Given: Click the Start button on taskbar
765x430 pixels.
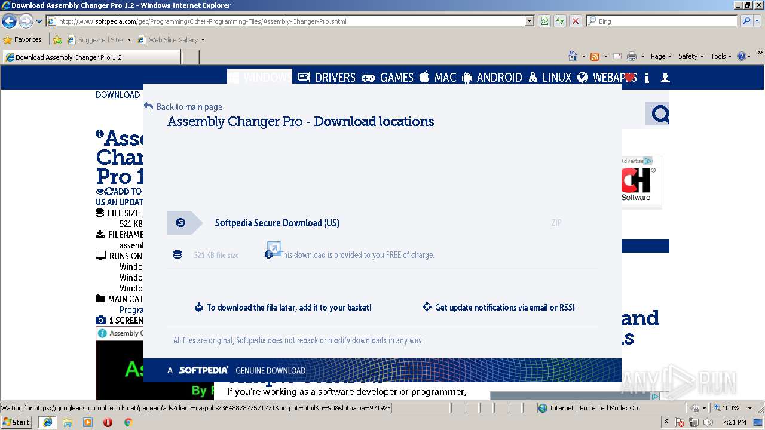Looking at the screenshot, I should click(17, 422).
